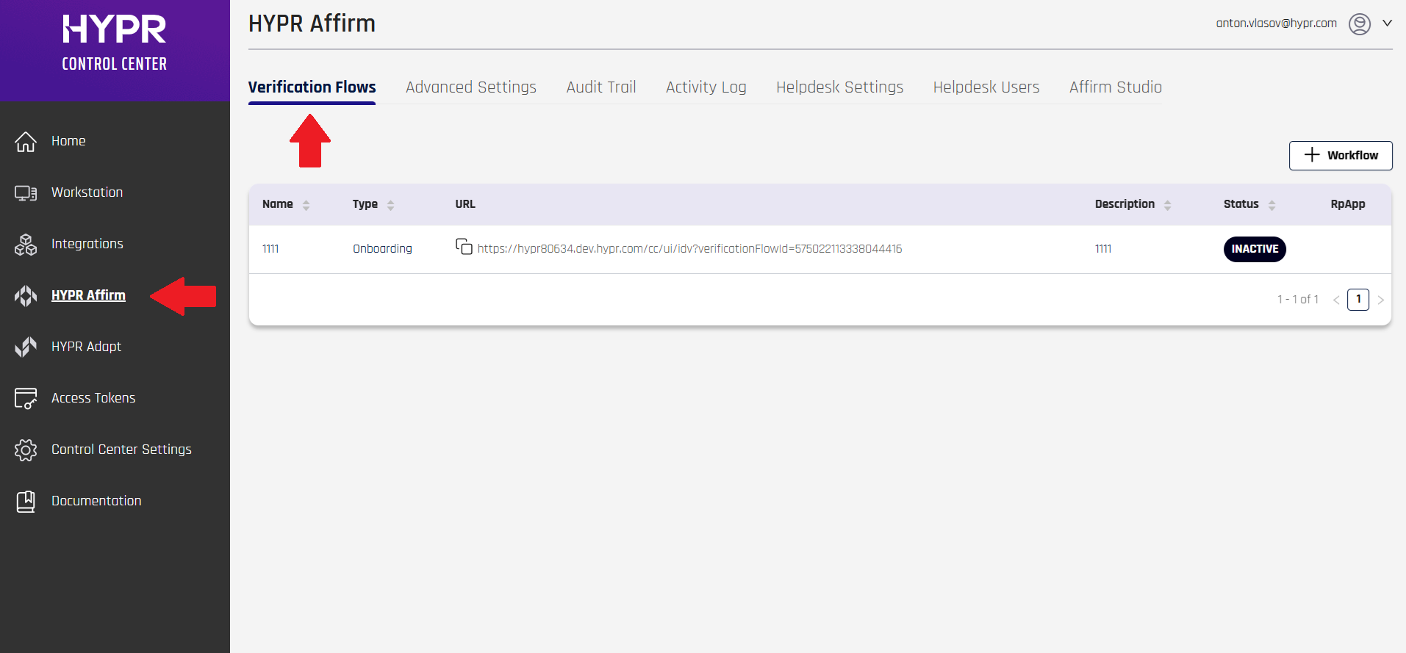1406x653 pixels.
Task: Sort the table by Status
Action: tap(1272, 205)
